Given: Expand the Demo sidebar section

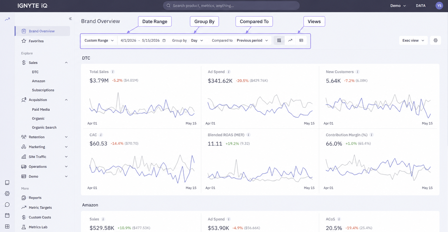Looking at the screenshot, I should click(45, 176).
